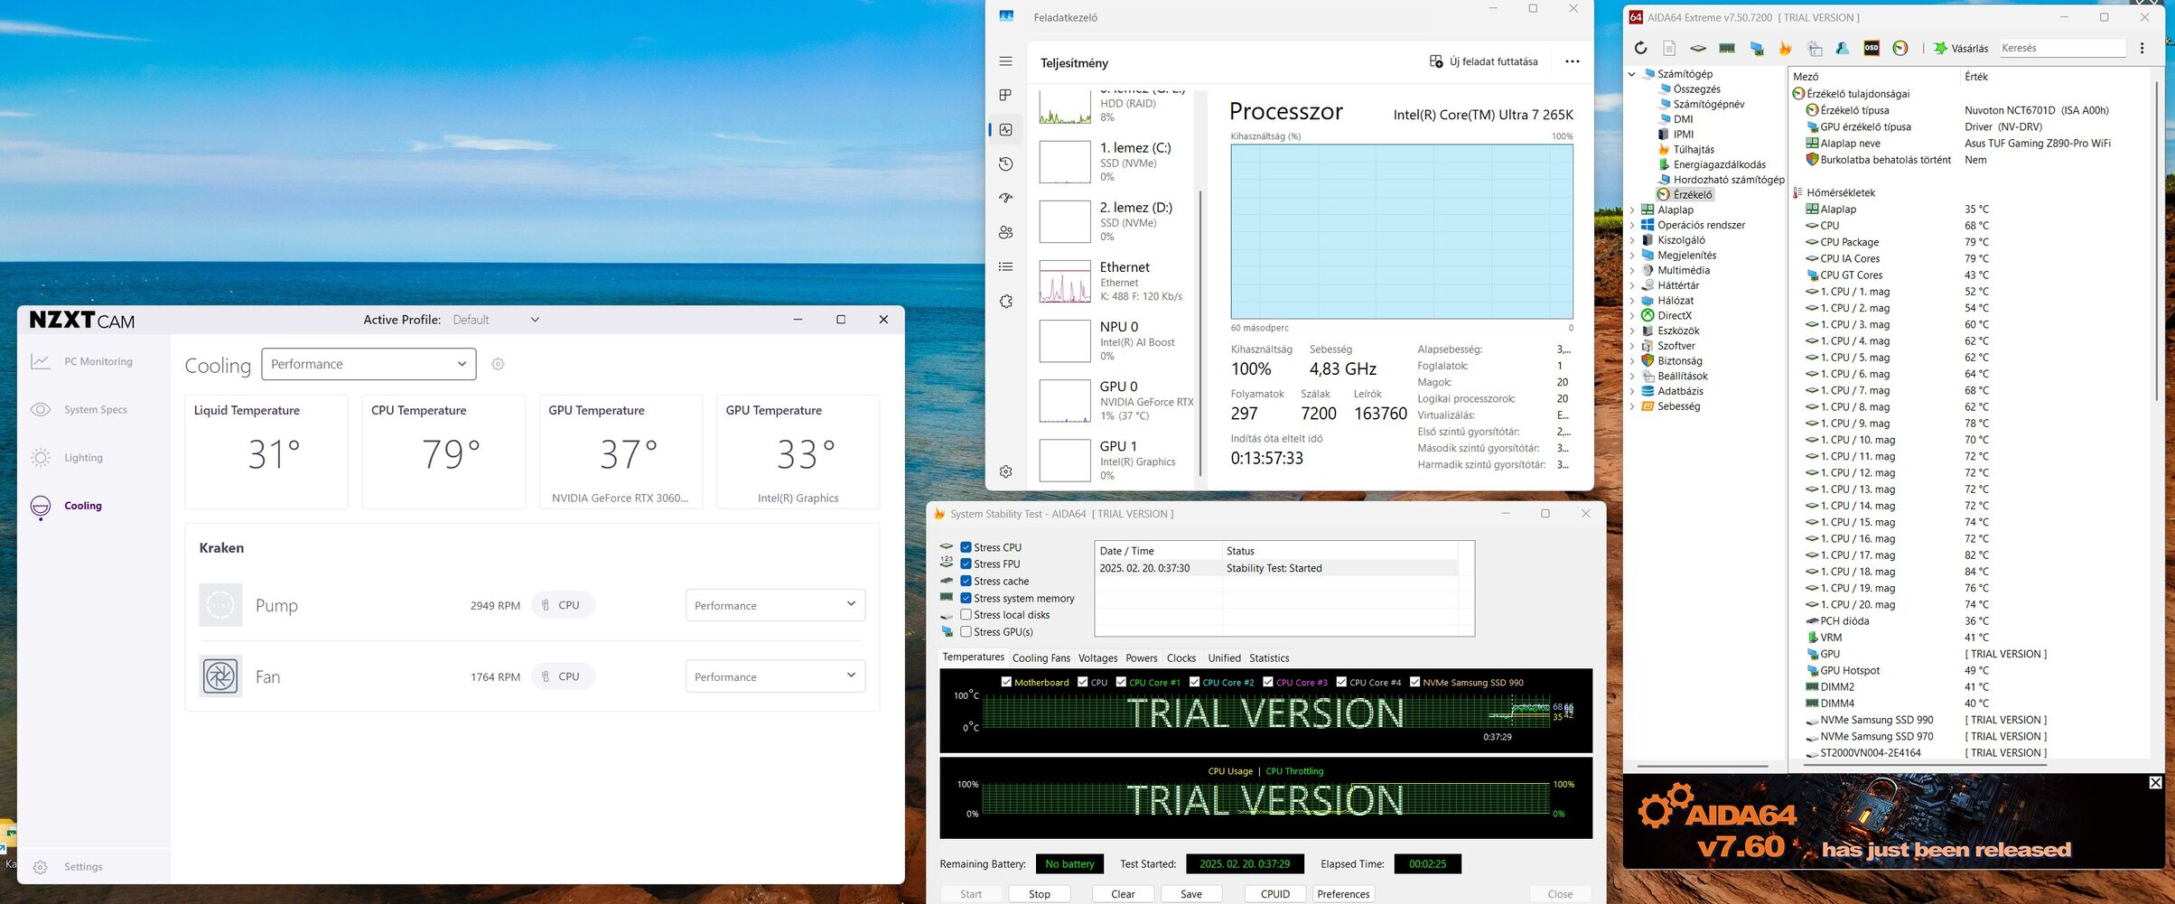The image size is (2175, 904).
Task: Expand the Hálózat tree node
Action: [x=1632, y=301]
